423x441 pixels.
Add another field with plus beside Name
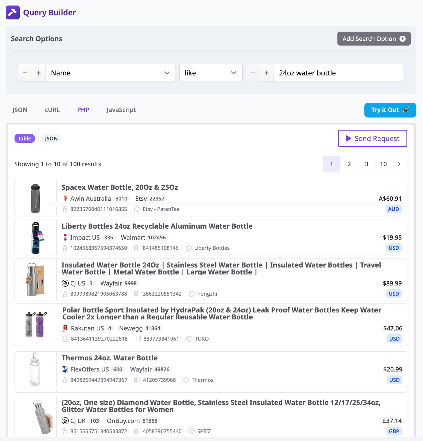click(39, 73)
